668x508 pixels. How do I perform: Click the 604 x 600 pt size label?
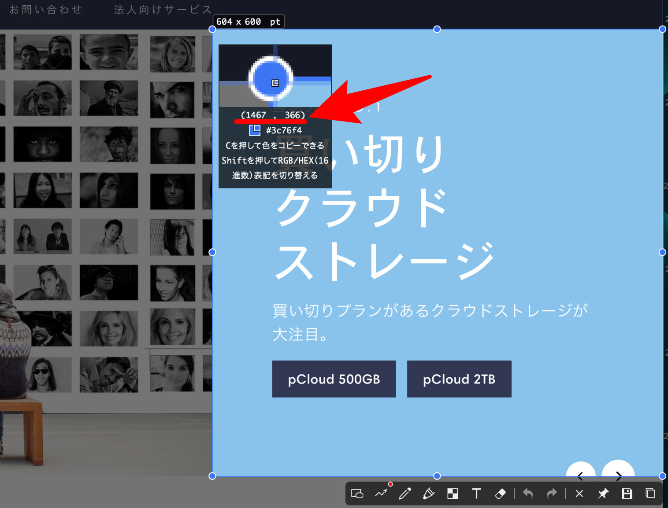249,22
